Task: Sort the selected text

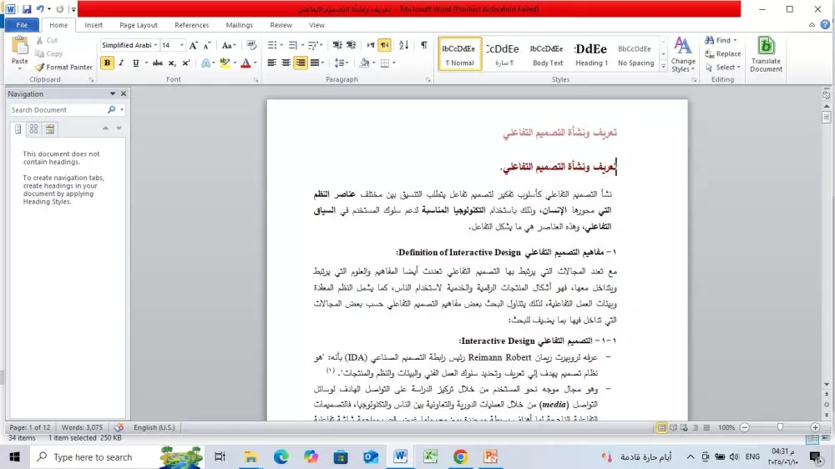Action: [403, 45]
